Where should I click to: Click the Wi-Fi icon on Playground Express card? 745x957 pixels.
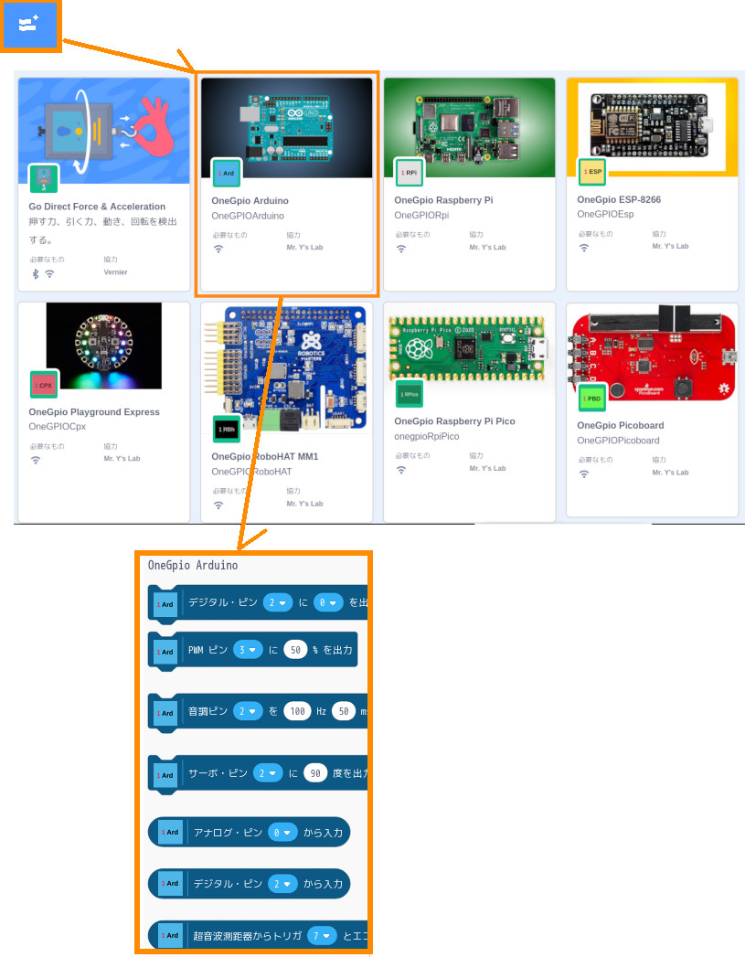click(x=36, y=460)
